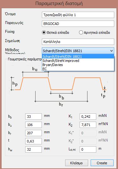Click the Όνομα label
The image size is (118, 169).
(x=10, y=14)
